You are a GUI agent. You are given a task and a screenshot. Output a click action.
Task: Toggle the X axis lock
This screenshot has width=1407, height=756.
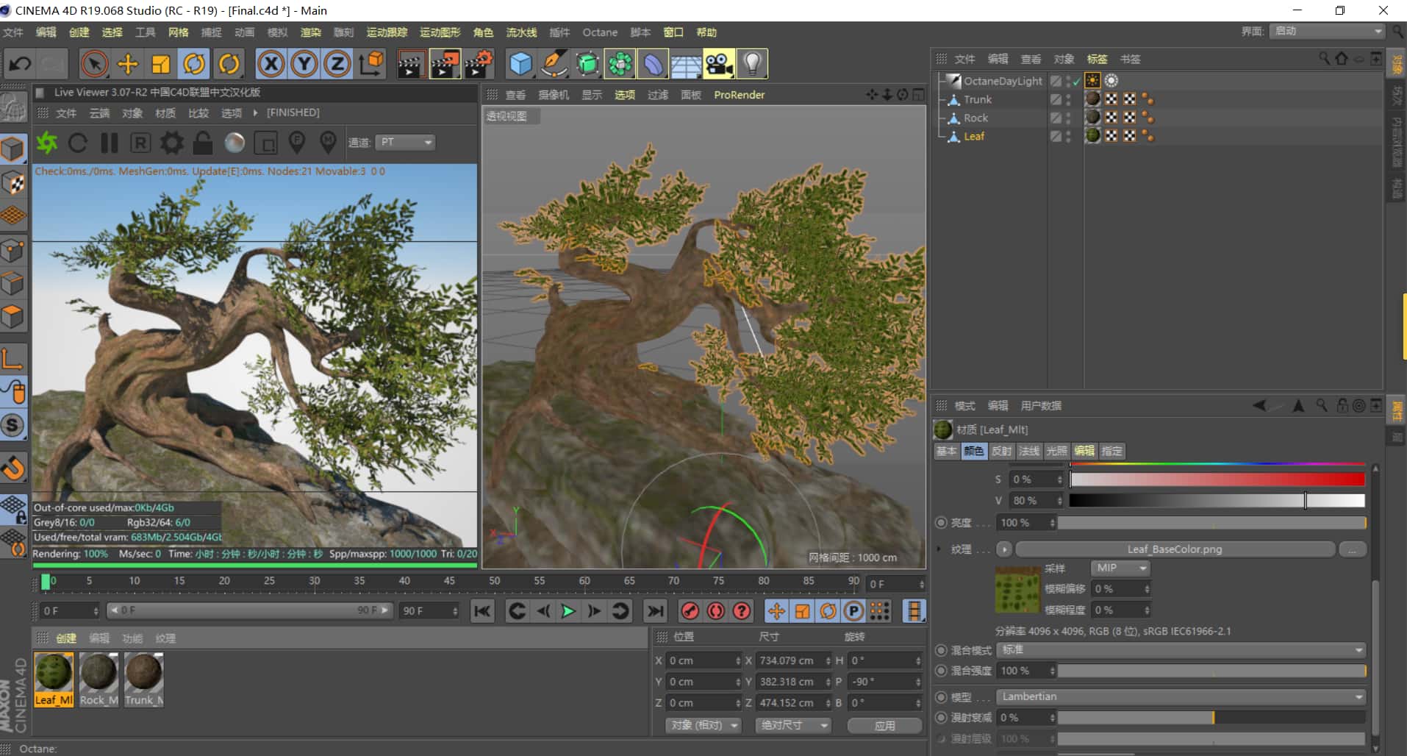pos(271,64)
